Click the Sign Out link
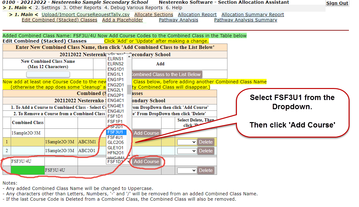The image size is (359, 207). pyautogui.click(x=337, y=3)
